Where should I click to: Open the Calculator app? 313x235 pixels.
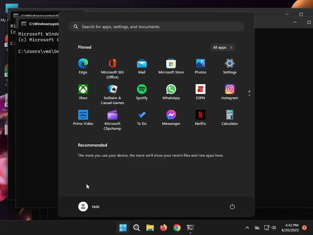coord(230,118)
